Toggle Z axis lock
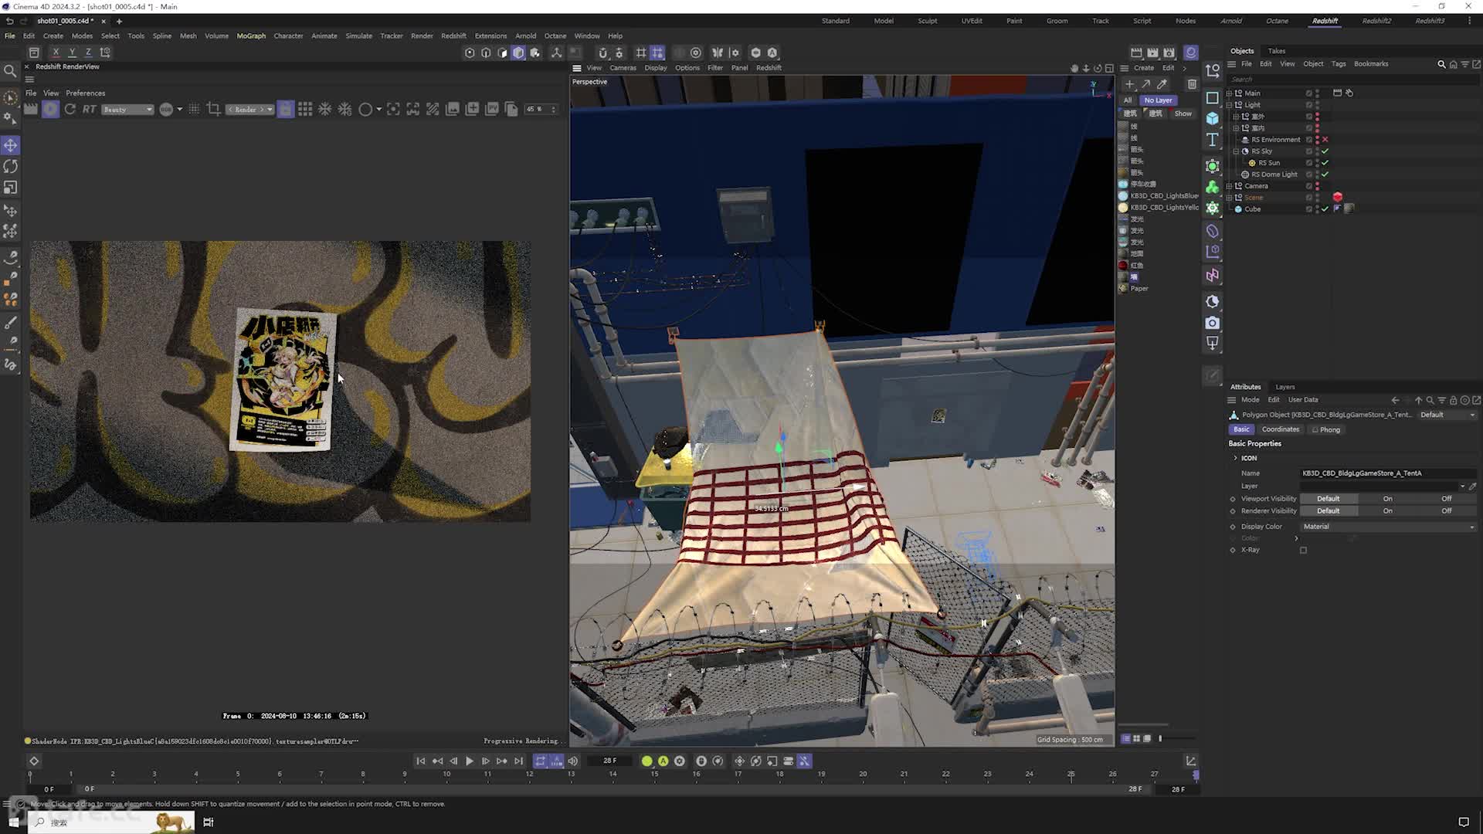 [88, 53]
